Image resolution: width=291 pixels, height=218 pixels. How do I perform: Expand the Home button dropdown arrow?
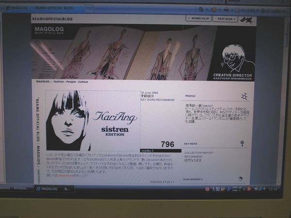pyautogui.click(x=207, y=10)
